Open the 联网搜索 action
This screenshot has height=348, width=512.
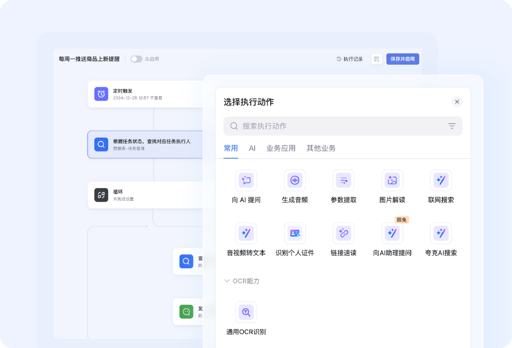(441, 180)
